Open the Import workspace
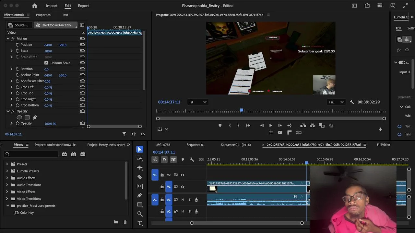415x233 pixels. [x=52, y=6]
